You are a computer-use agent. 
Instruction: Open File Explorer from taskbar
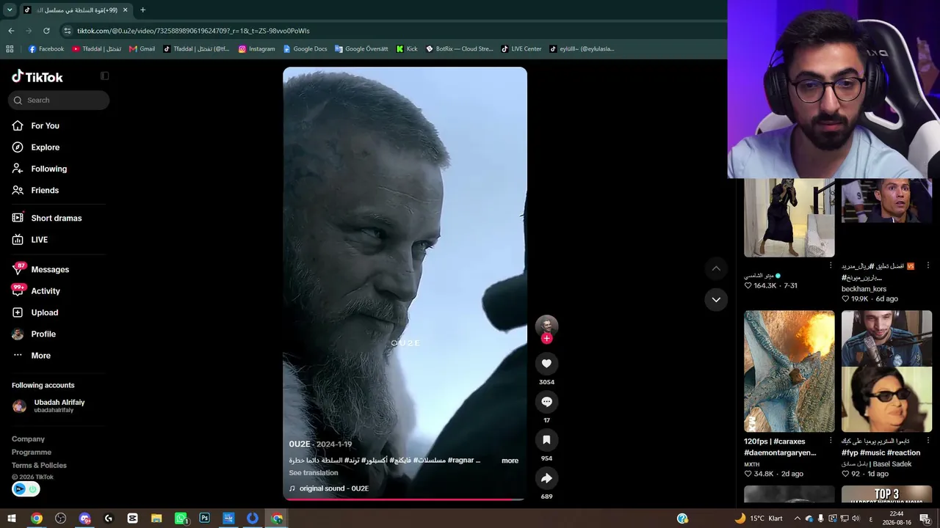pyautogui.click(x=156, y=518)
